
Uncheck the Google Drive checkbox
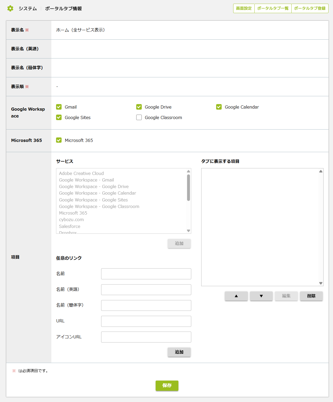click(x=139, y=107)
